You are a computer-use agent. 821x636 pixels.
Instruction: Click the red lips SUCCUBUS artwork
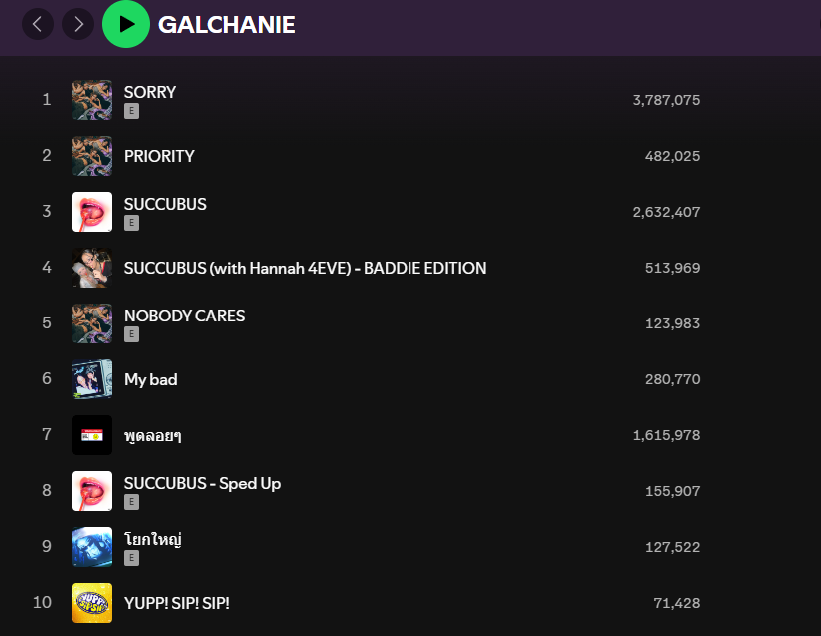click(x=92, y=212)
